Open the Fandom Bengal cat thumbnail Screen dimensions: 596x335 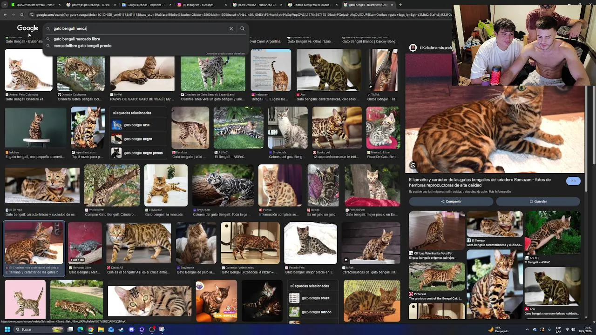pyautogui.click(x=190, y=127)
